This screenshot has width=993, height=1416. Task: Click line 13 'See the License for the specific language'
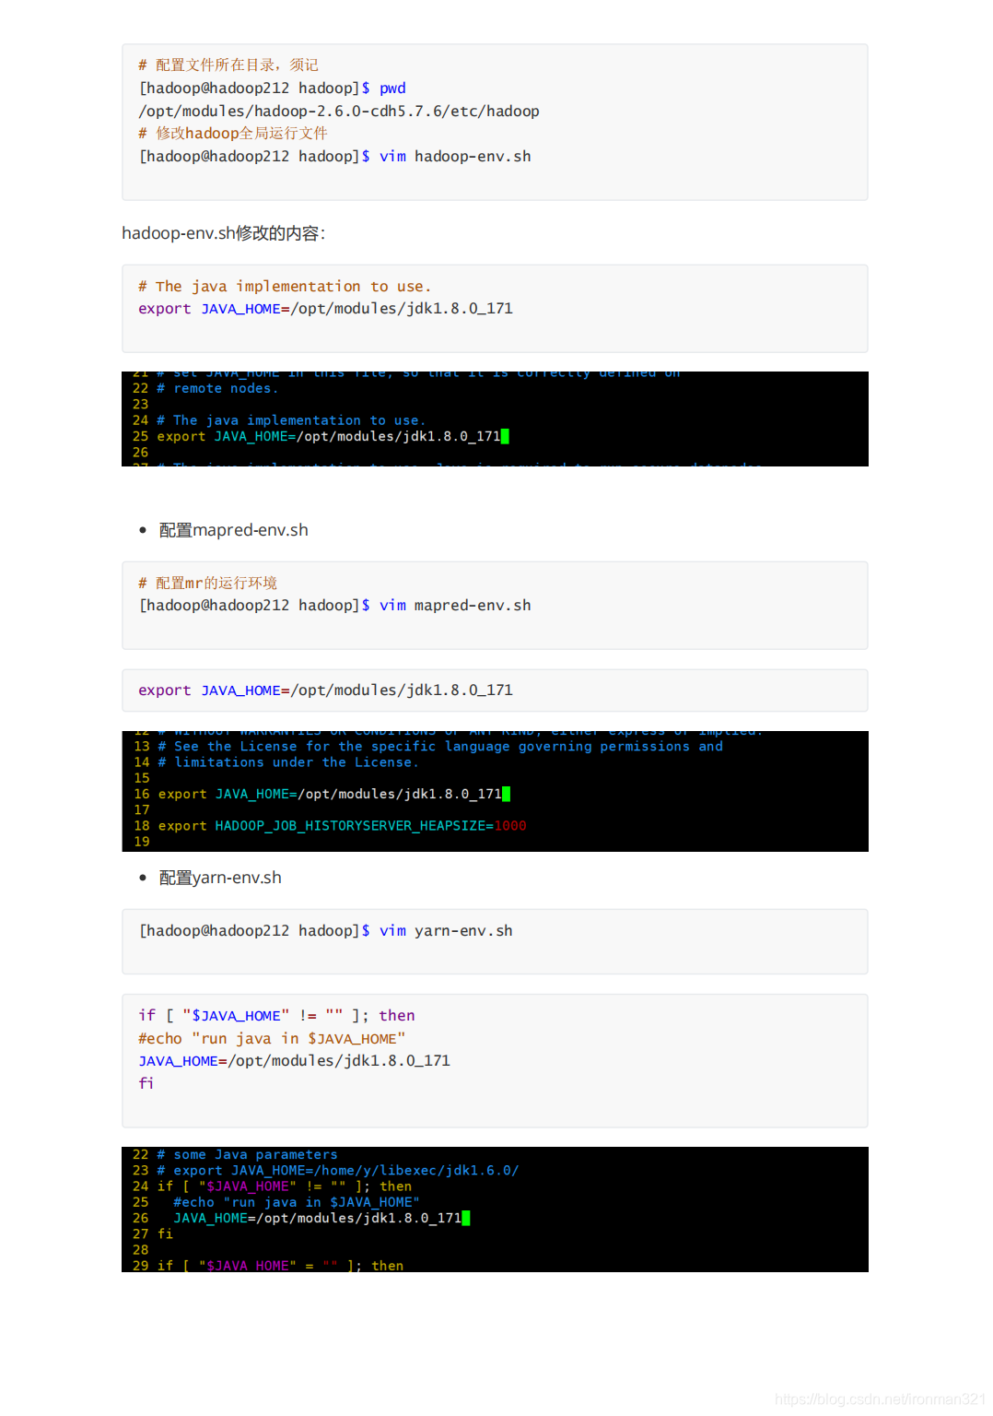pos(428,747)
